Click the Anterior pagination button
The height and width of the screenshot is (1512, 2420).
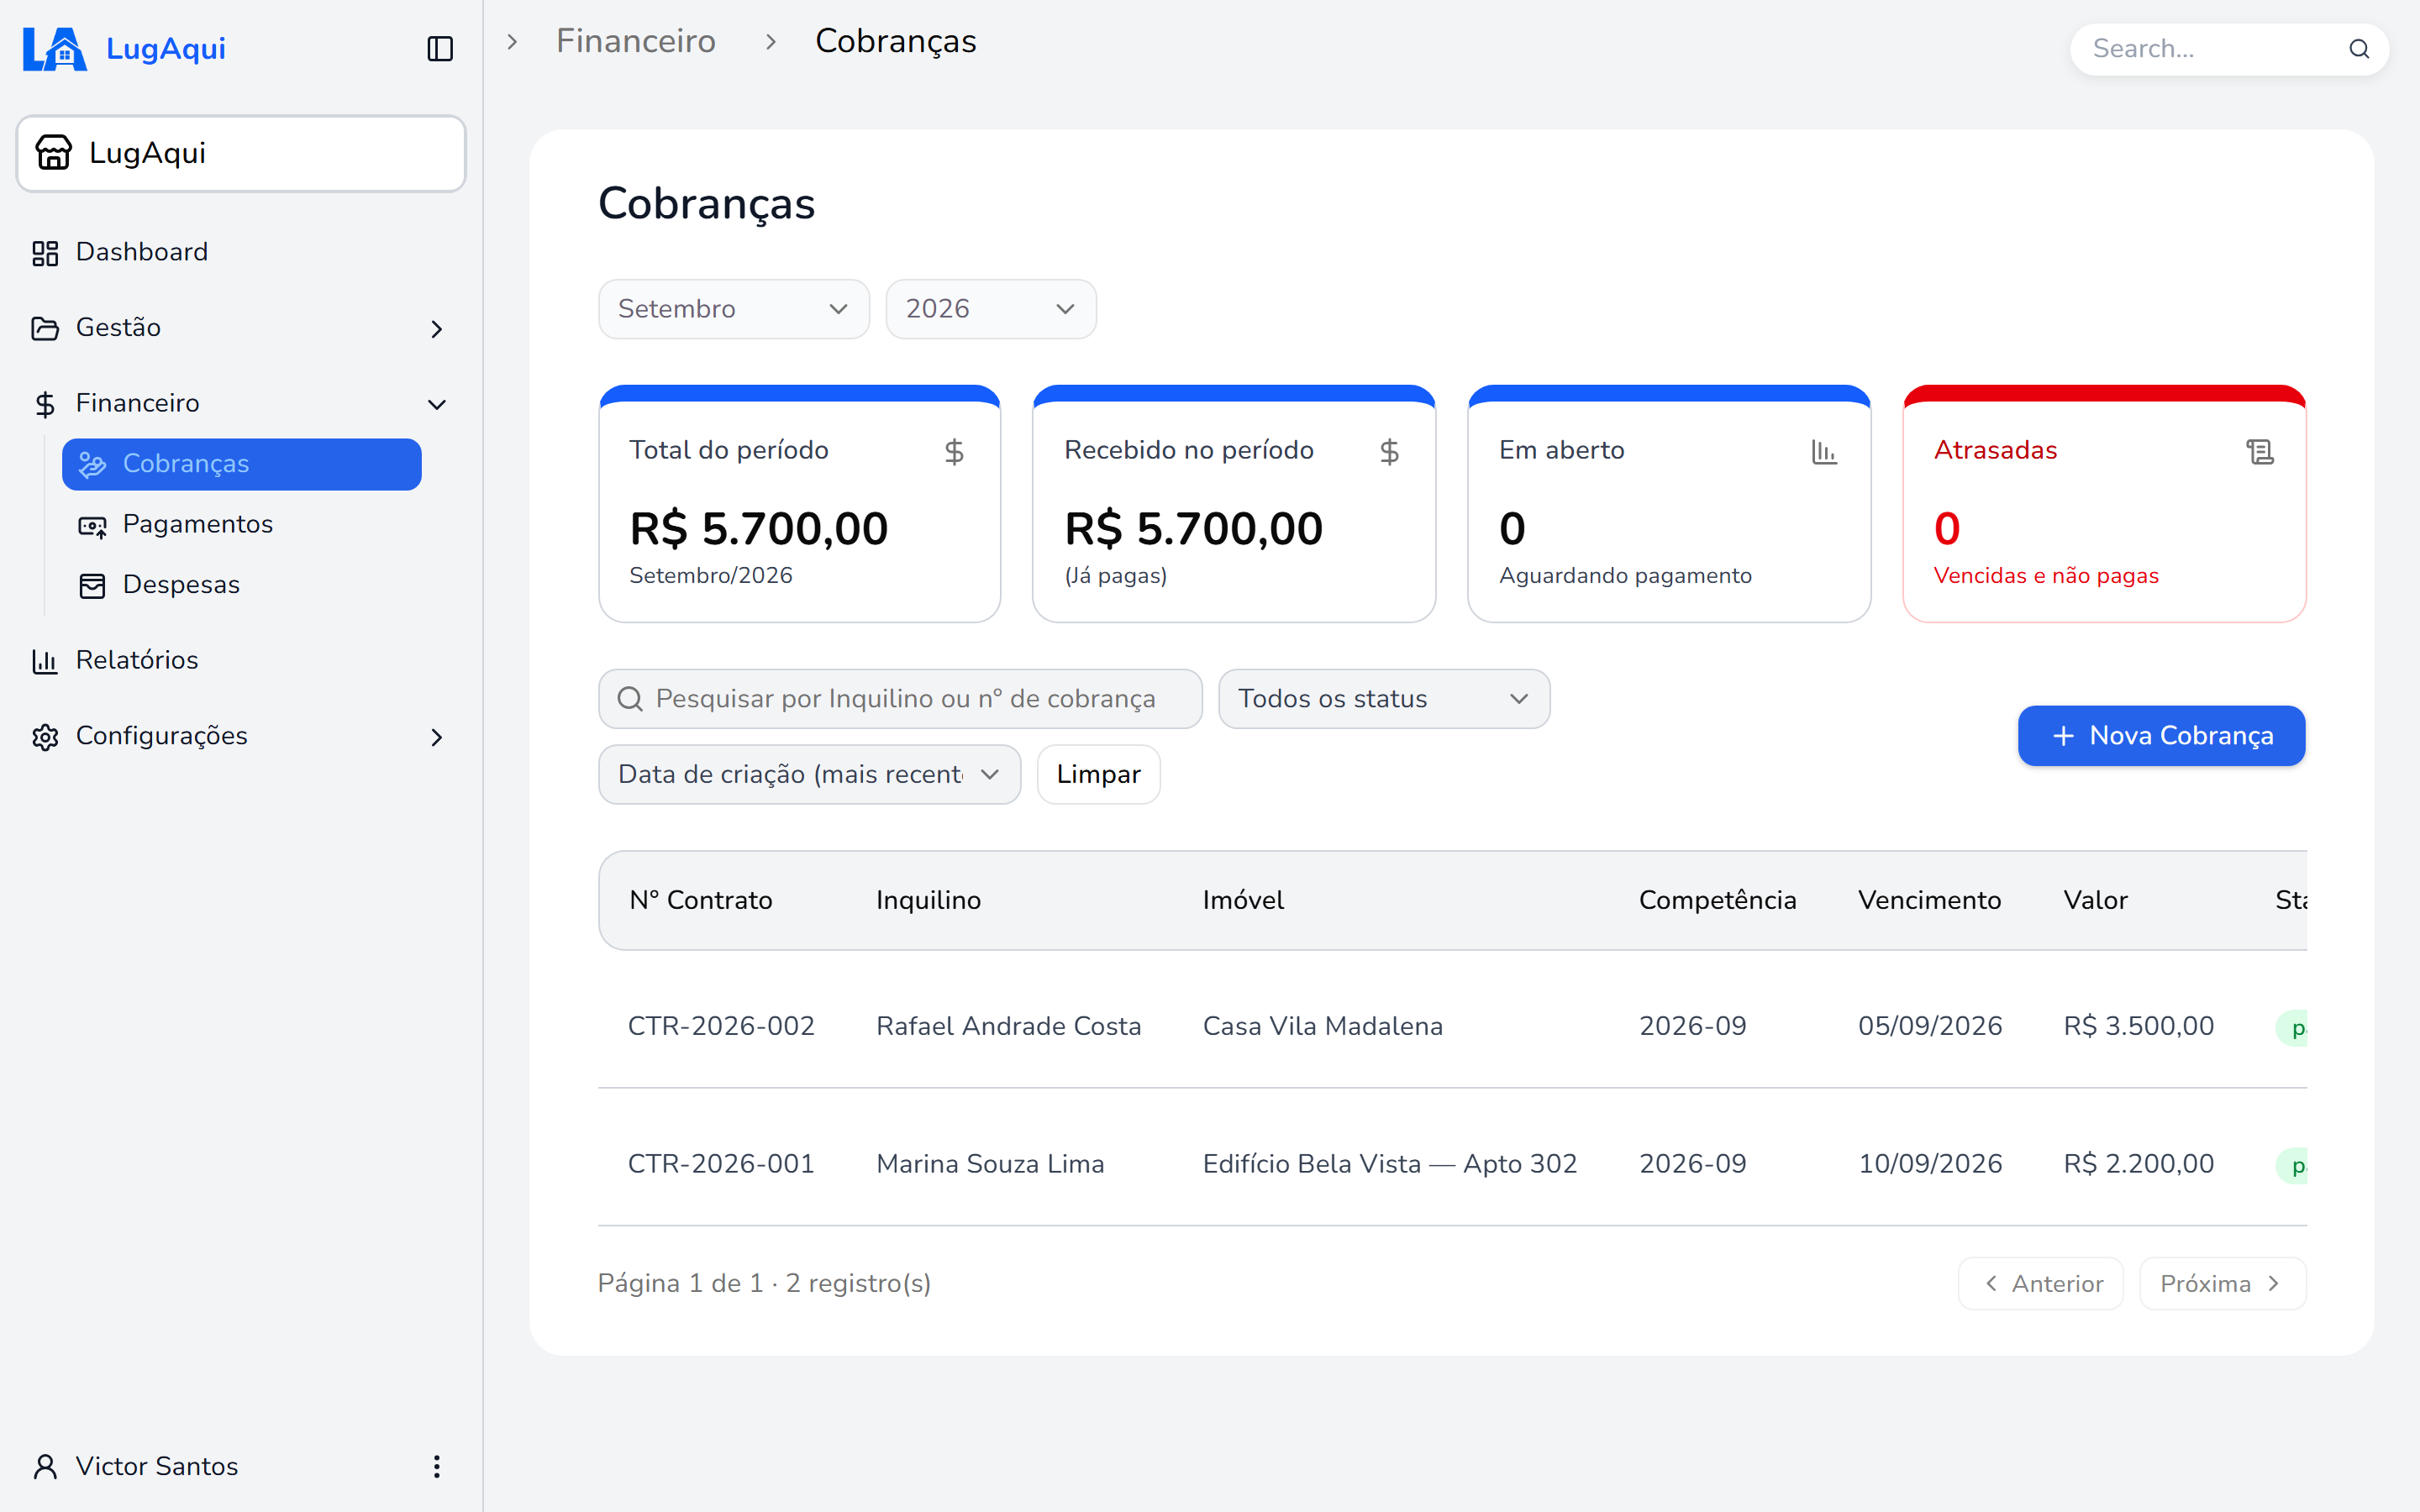coord(2040,1283)
